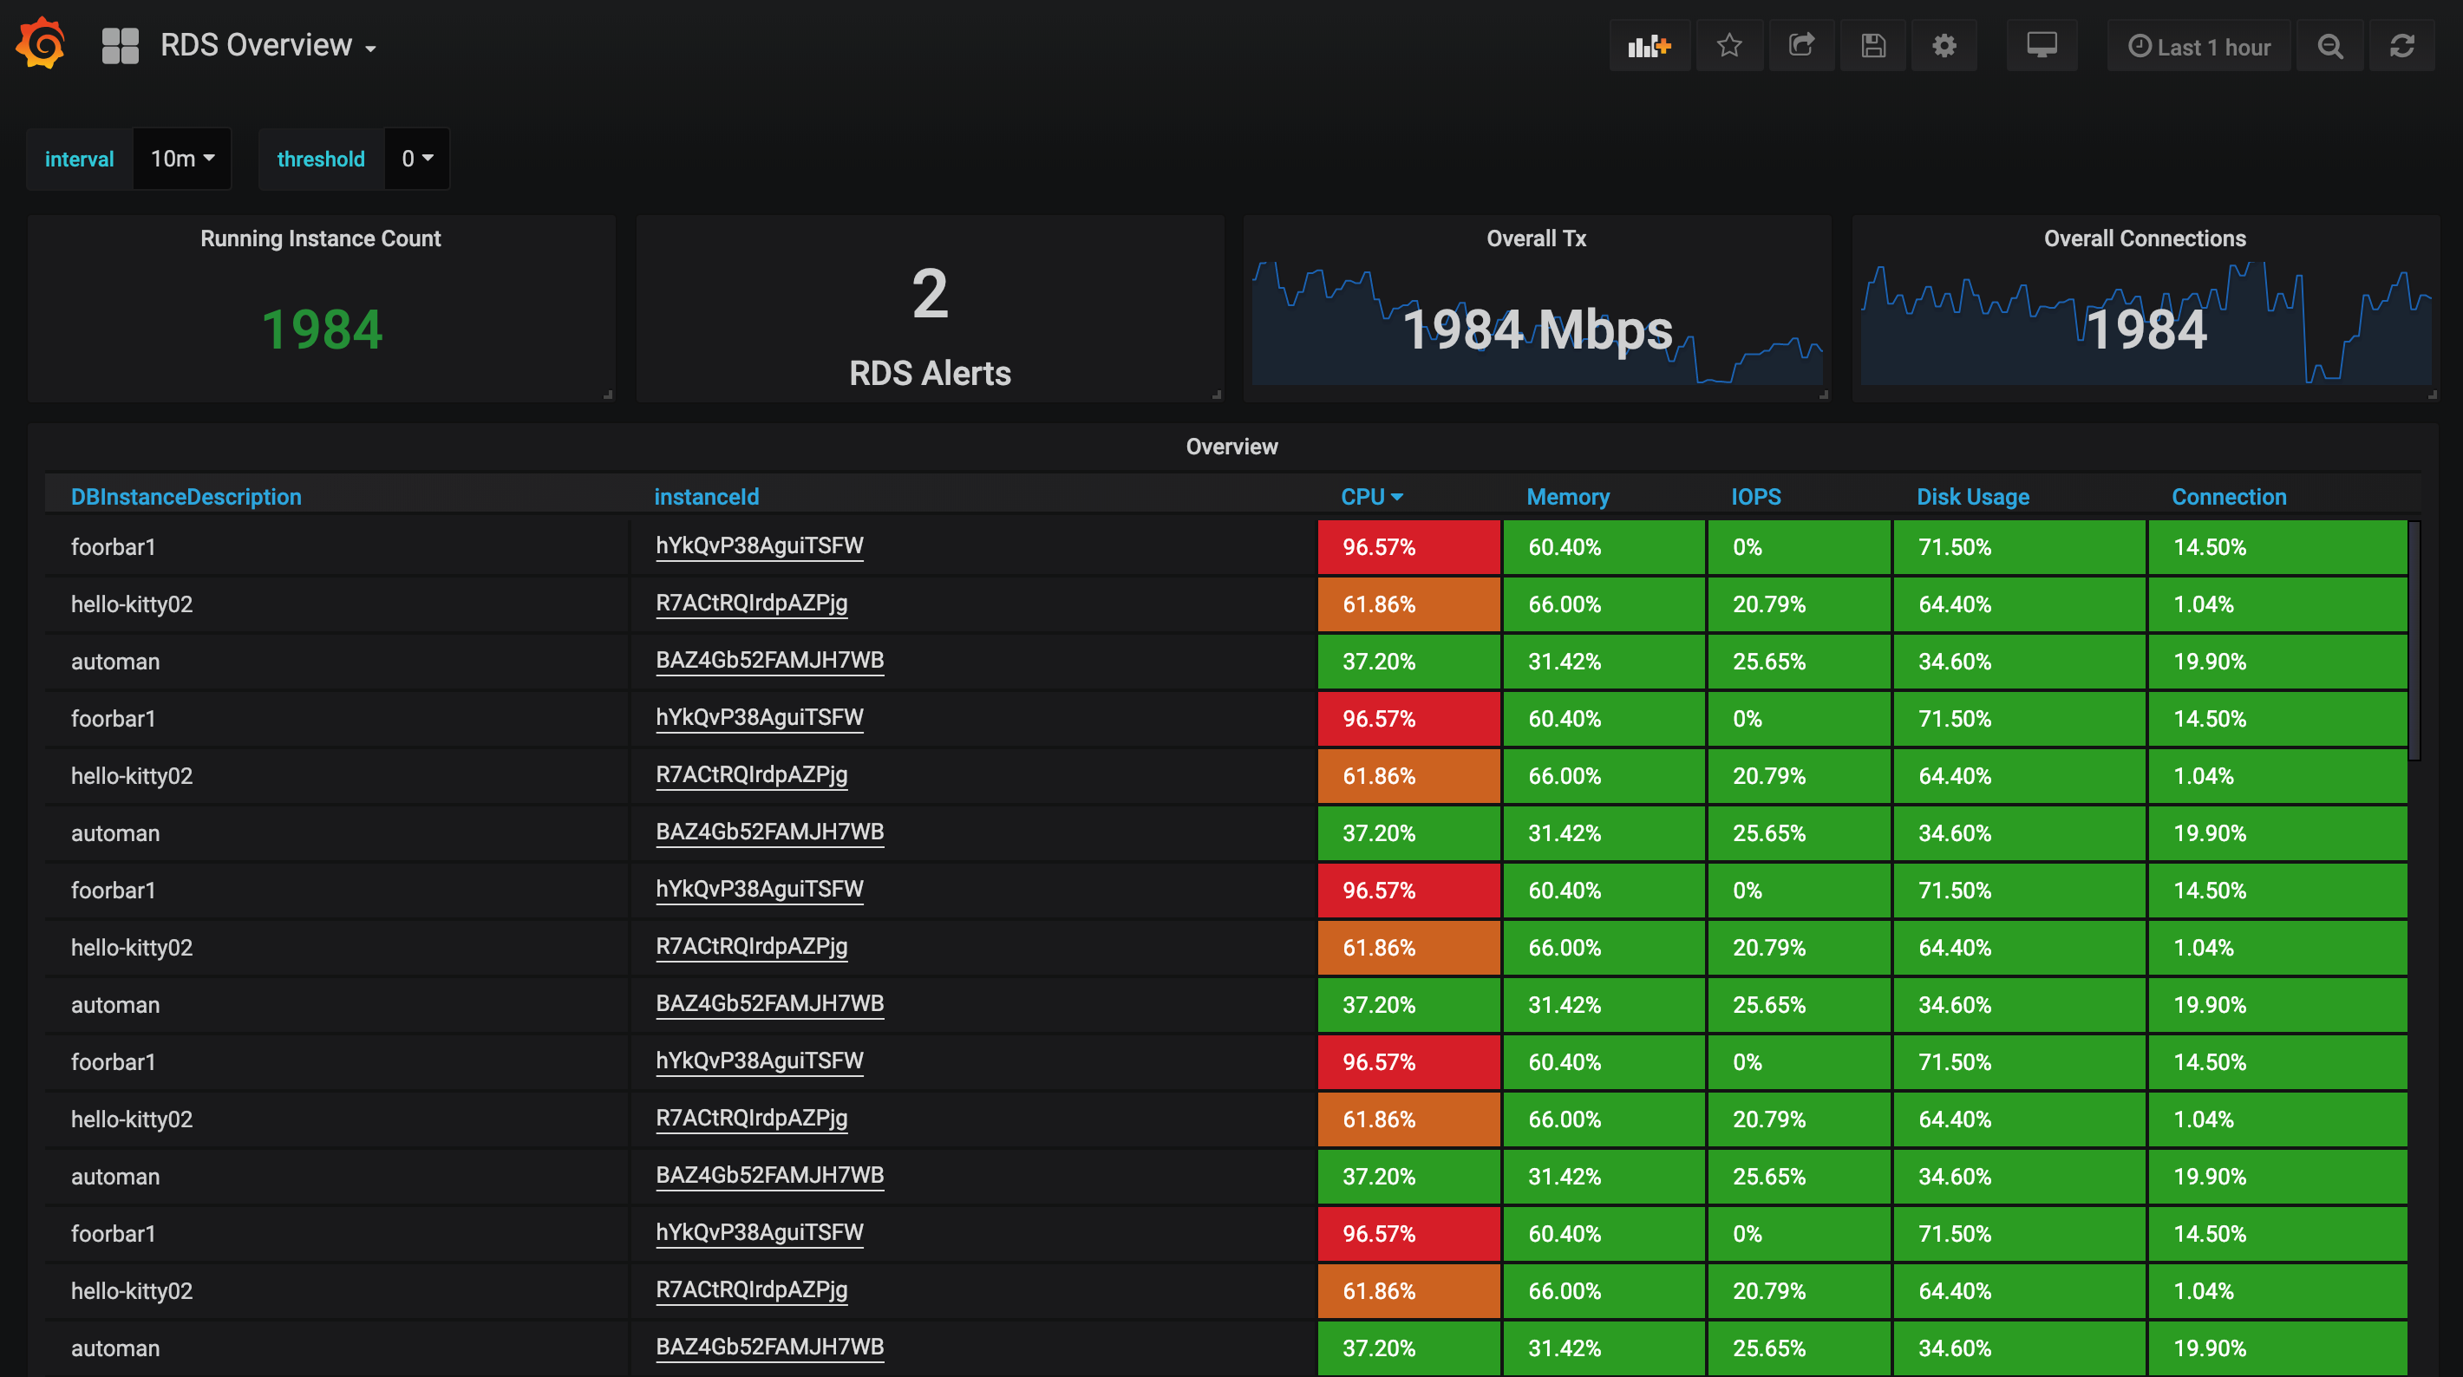Star this dashboard as favorite
The height and width of the screenshot is (1377, 2463).
(1728, 45)
